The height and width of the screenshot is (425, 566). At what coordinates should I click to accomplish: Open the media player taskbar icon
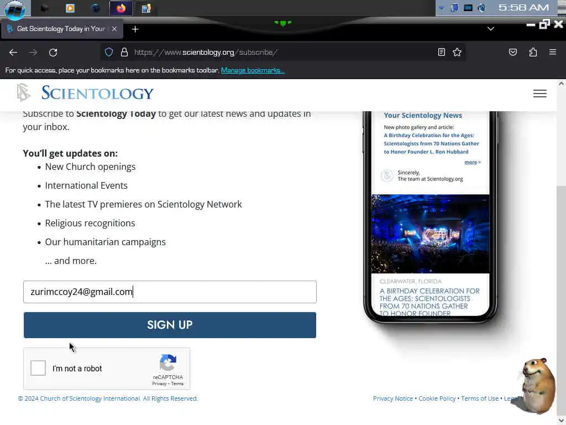(70, 8)
